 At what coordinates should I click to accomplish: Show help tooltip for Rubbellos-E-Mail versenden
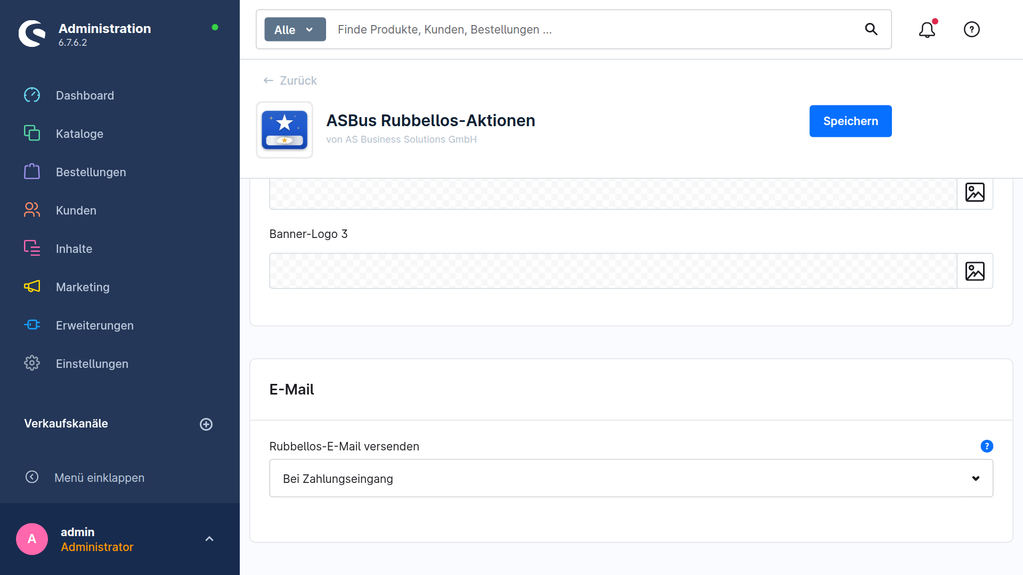click(987, 446)
